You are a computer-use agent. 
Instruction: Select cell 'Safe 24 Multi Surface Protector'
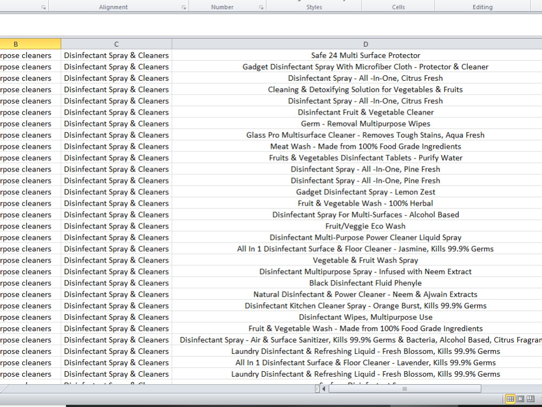(x=357, y=55)
